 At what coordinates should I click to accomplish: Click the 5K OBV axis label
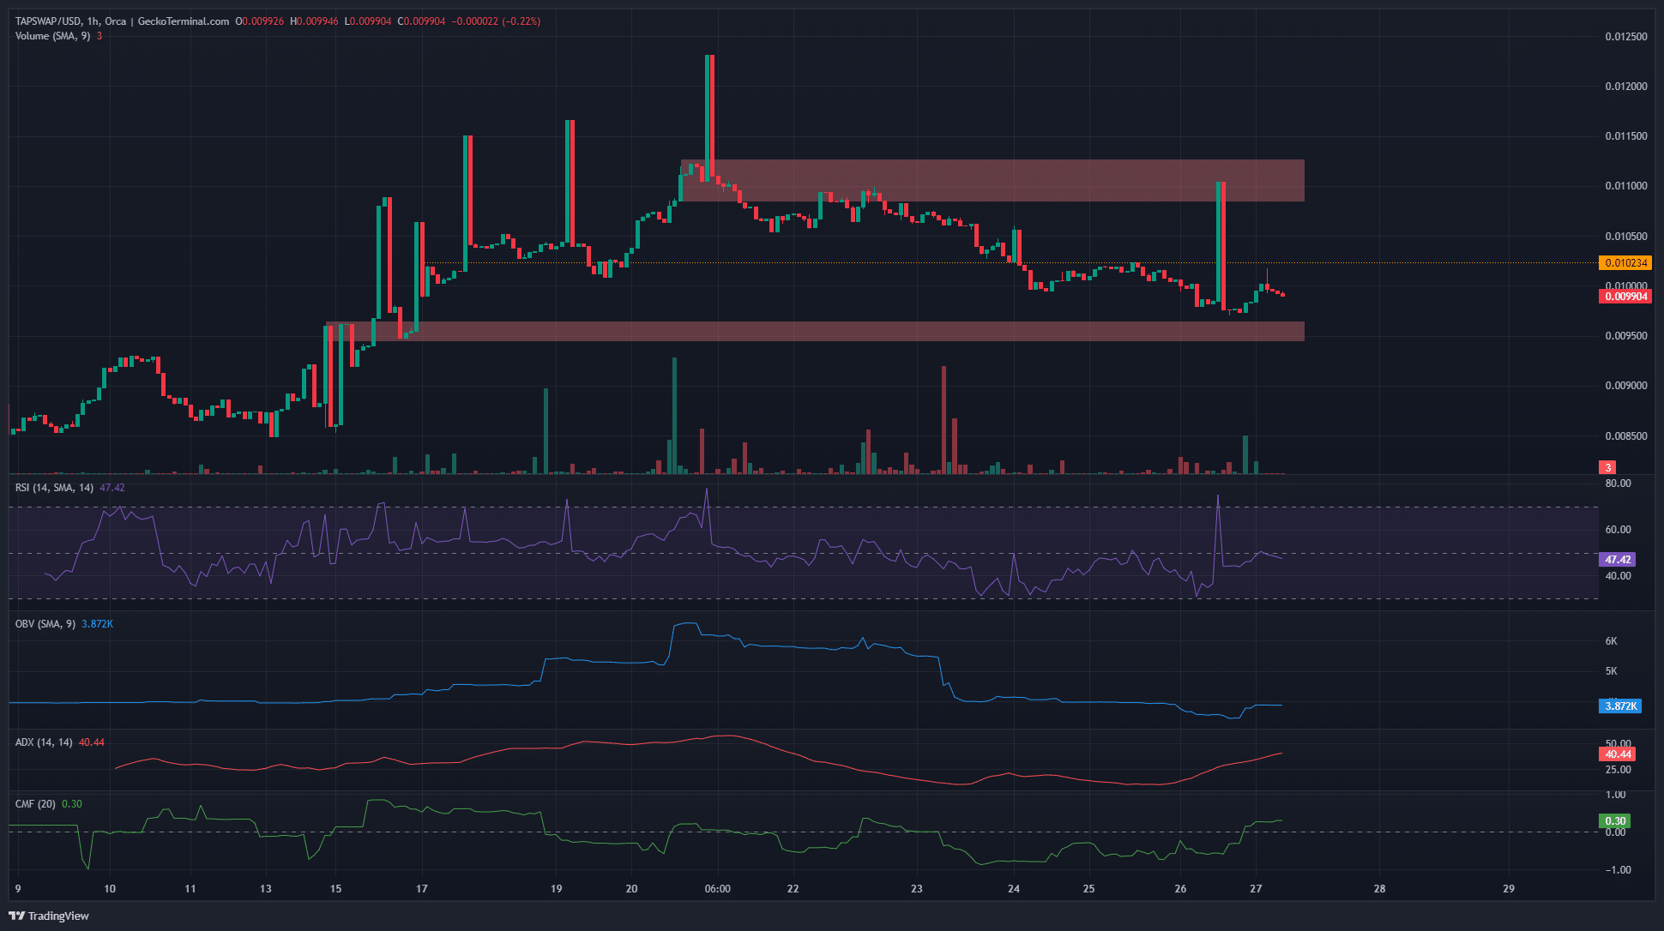click(1611, 671)
